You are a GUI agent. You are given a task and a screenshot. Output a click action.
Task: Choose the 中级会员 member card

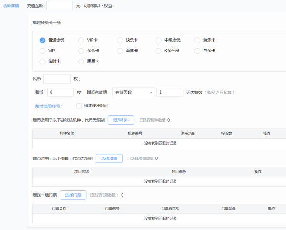coord(159,40)
